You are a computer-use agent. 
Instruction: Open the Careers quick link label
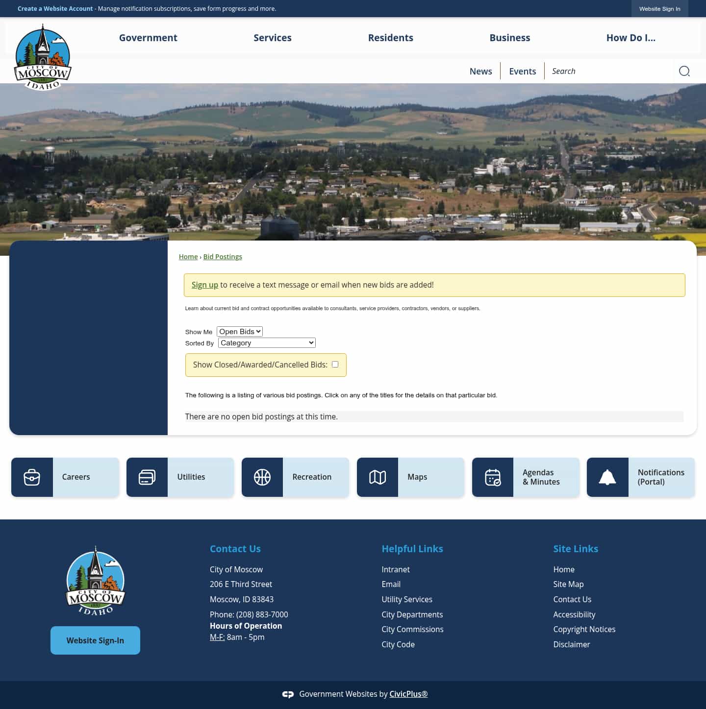coord(76,477)
